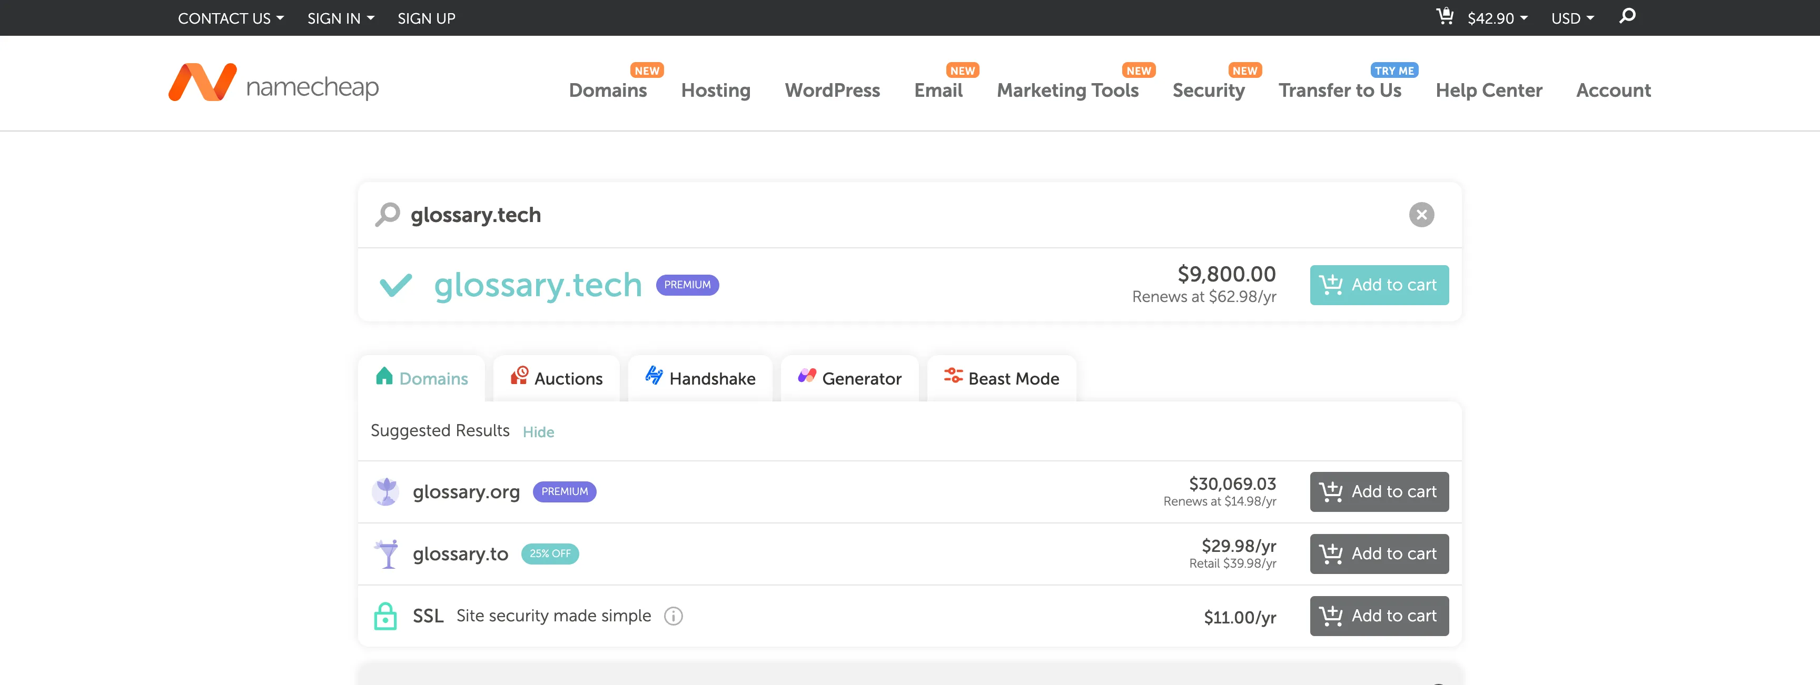Click the Namecheap logo
This screenshot has width=1820, height=685.
tap(273, 83)
